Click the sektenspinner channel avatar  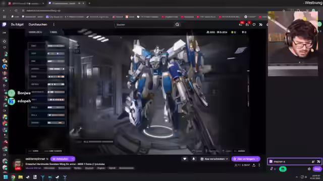18,164
